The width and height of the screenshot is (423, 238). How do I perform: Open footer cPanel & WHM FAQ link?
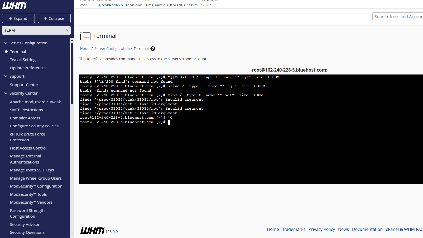(404, 229)
